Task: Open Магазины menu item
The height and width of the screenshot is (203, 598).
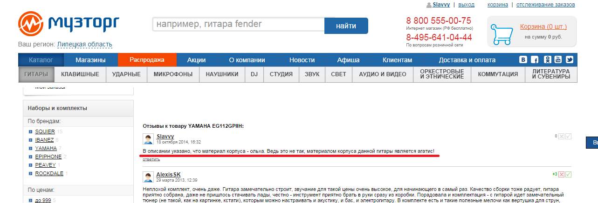Action: pyautogui.click(x=90, y=60)
